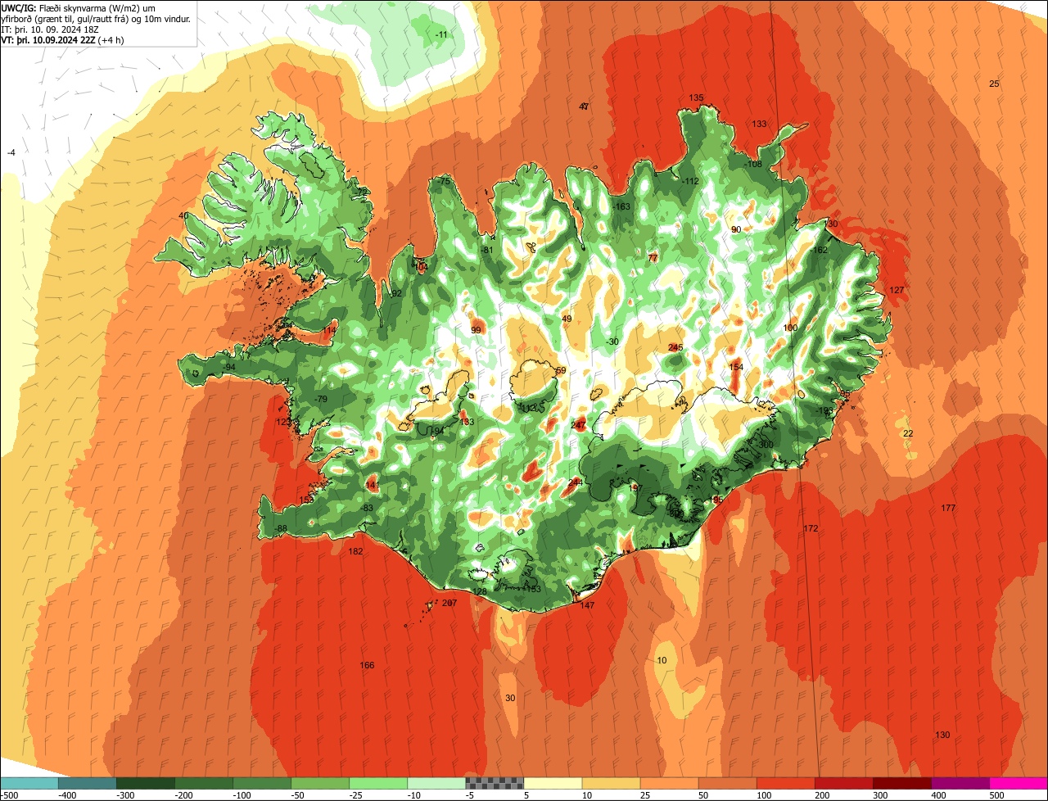Click the "30" value south of Iceland
This screenshot has width=1048, height=801.
(x=510, y=698)
